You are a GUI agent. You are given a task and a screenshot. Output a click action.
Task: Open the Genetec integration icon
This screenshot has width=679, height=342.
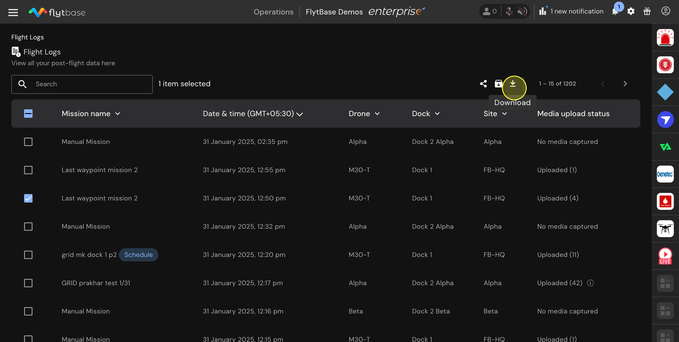click(x=665, y=174)
